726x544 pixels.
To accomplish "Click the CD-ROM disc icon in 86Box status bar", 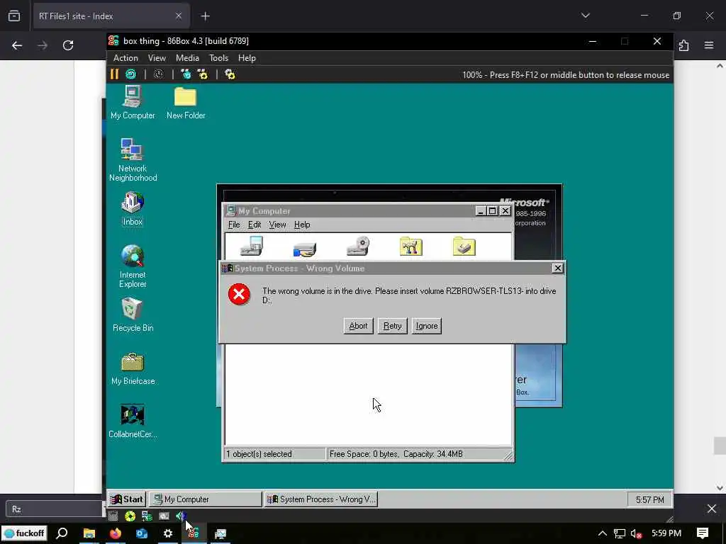I will (x=130, y=516).
